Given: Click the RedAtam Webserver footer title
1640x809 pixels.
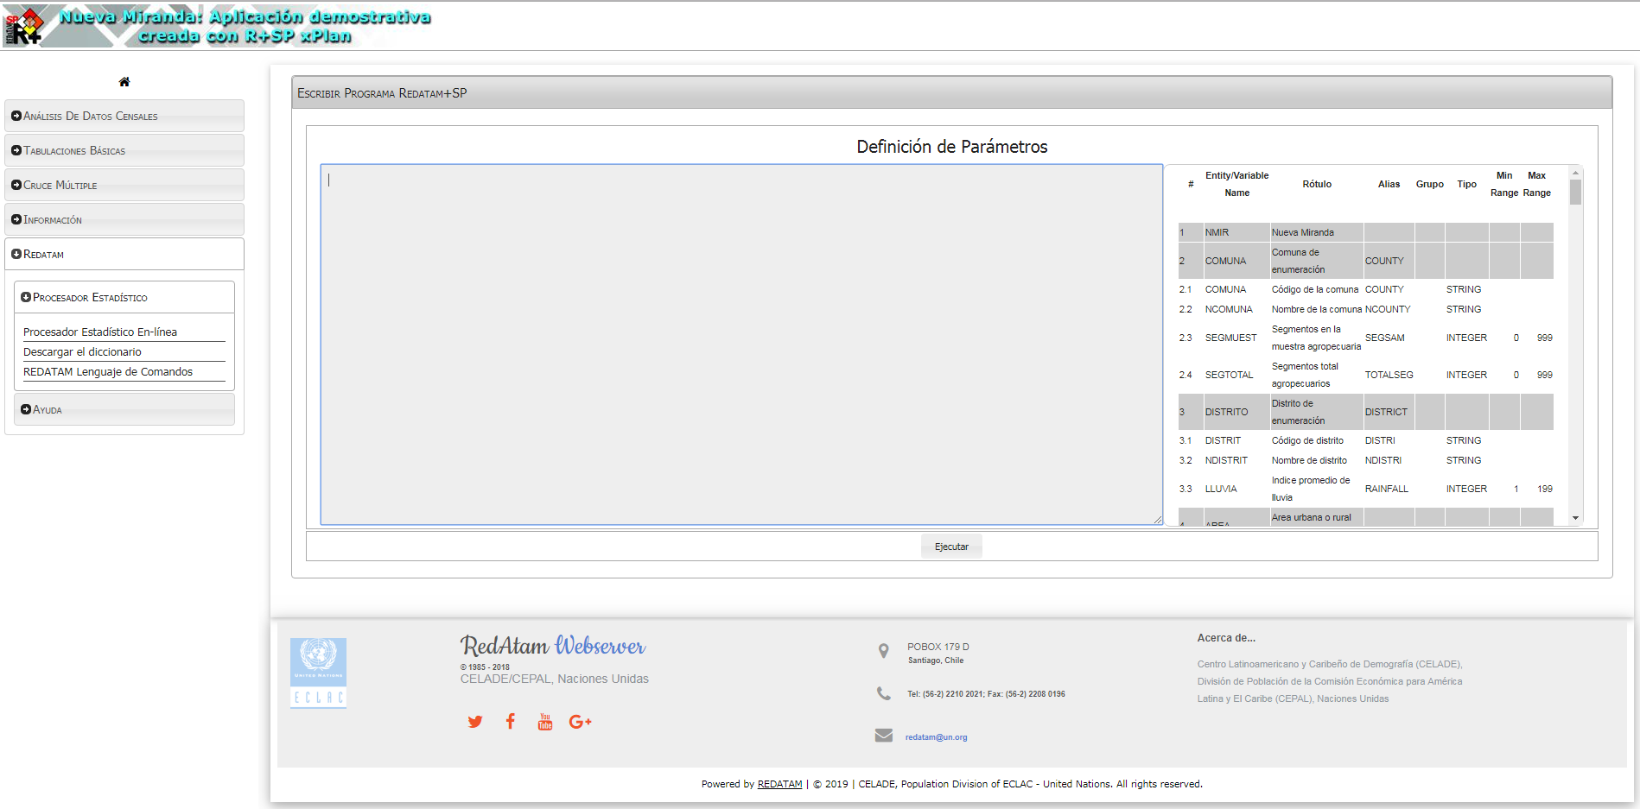Looking at the screenshot, I should point(553,646).
